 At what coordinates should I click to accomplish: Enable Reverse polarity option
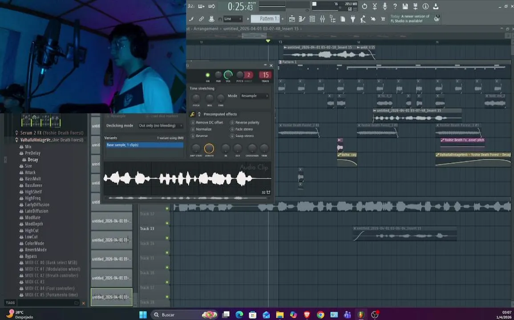pyautogui.click(x=245, y=123)
